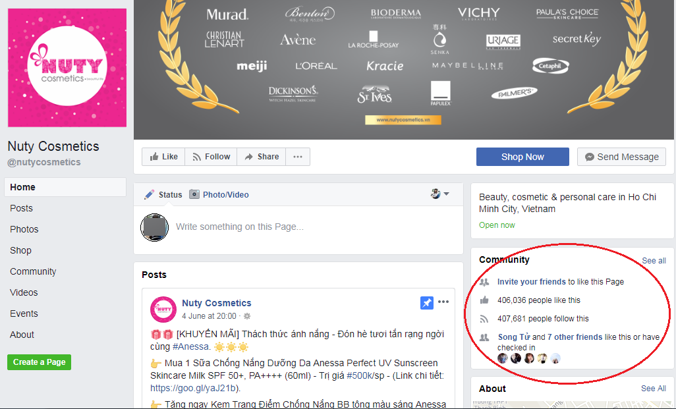Open the Community section in sidebar
Viewport: 676px width, 409px height.
[x=33, y=271]
